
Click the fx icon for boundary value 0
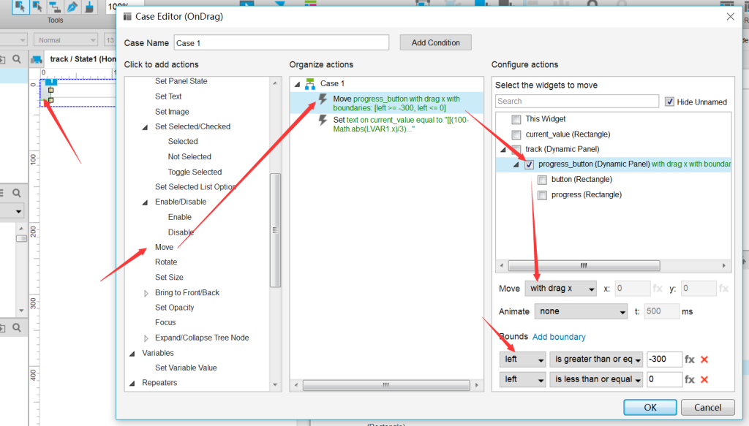[689, 379]
